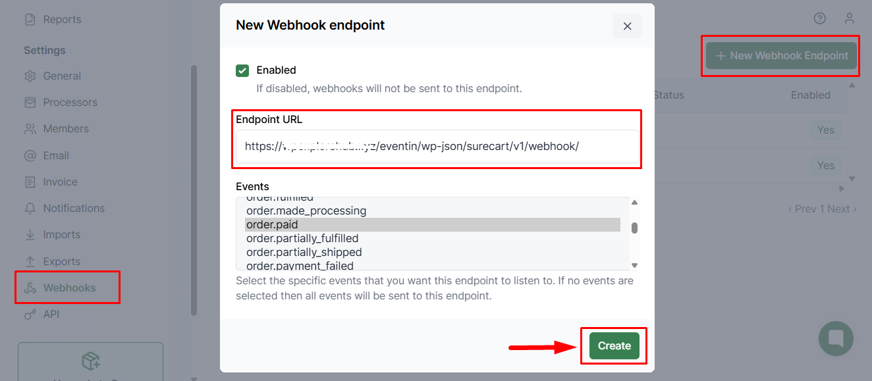Open the Imports menu item
872x381 pixels.
pyautogui.click(x=61, y=235)
